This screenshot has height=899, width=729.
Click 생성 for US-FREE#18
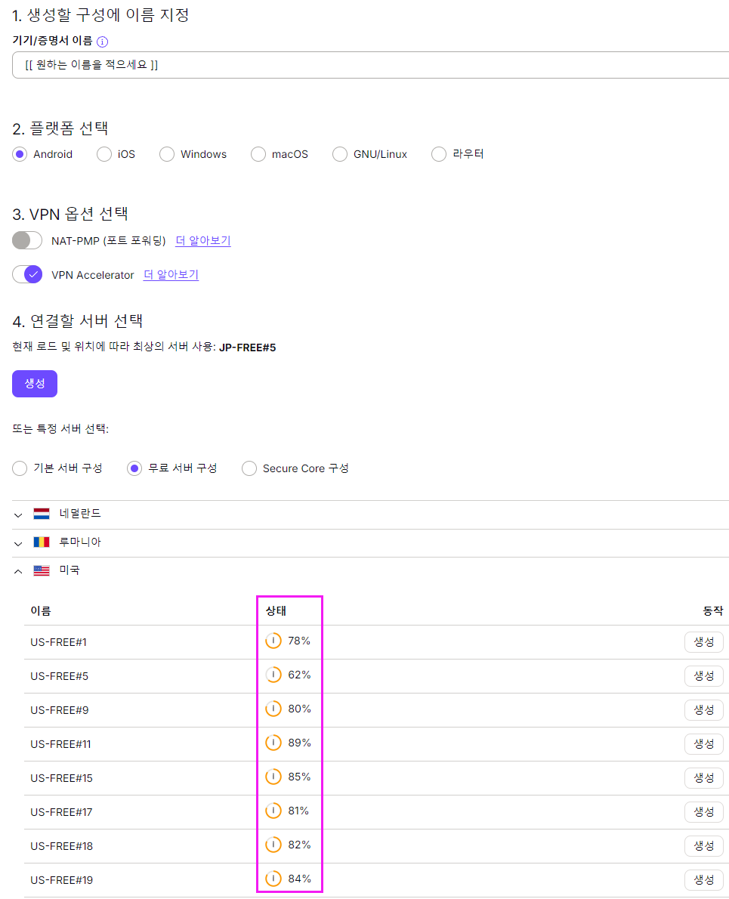click(x=704, y=845)
